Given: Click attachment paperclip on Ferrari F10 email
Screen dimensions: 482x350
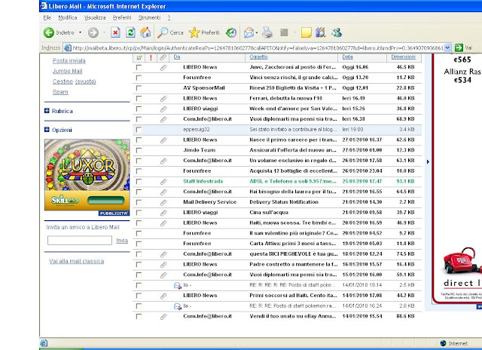Looking at the screenshot, I should pos(163,99).
